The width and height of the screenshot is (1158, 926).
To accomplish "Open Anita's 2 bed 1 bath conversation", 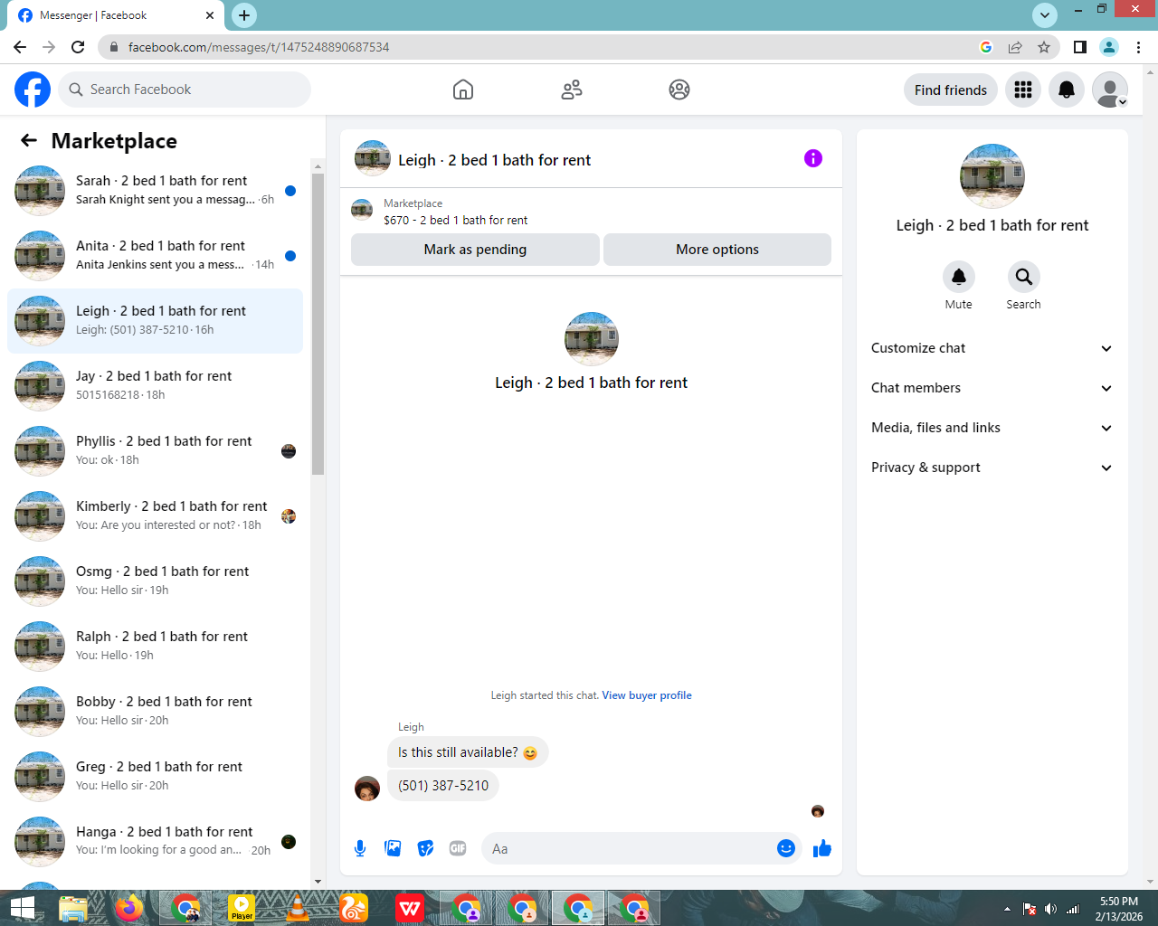I will coord(155,256).
